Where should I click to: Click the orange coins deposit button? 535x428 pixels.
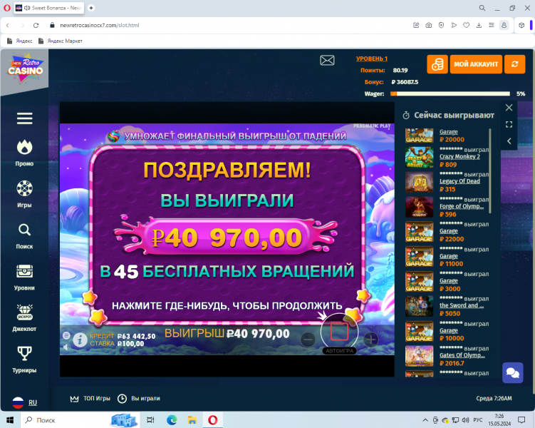[437, 64]
